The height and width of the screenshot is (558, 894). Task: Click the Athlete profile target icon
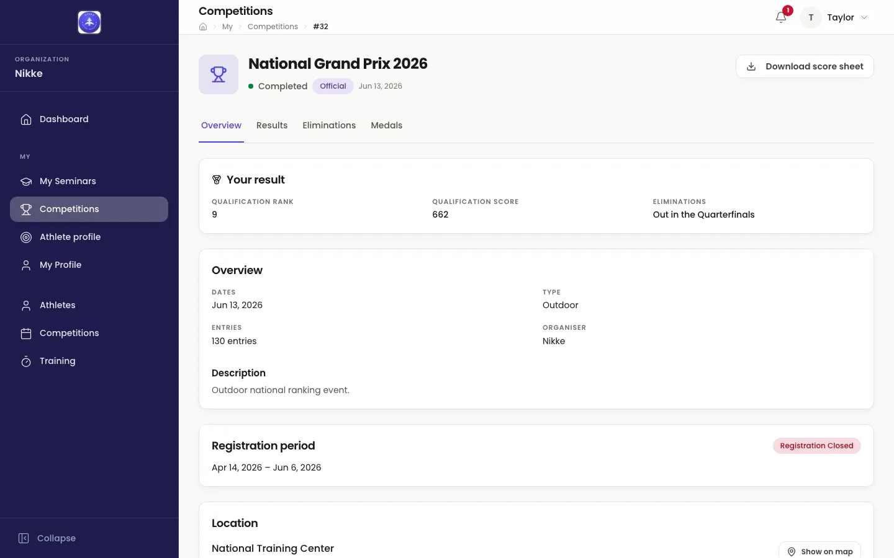coord(26,237)
